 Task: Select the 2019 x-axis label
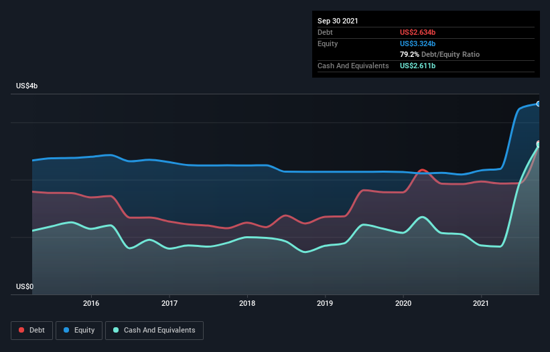click(325, 303)
